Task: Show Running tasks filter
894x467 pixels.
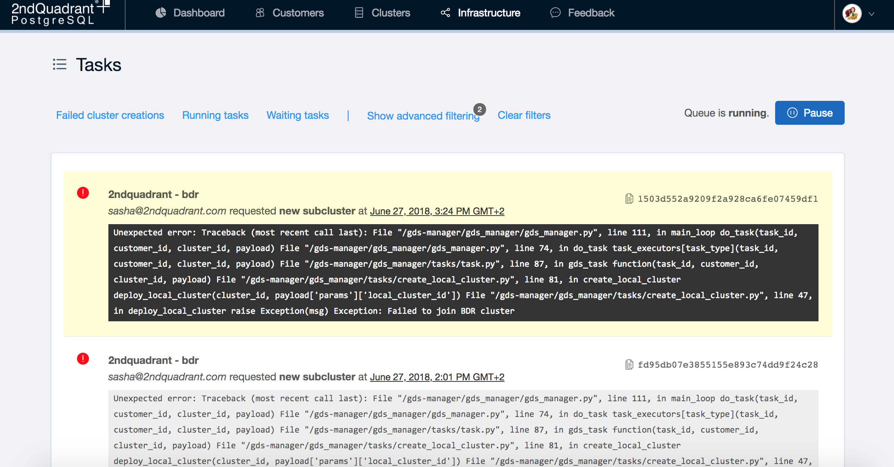Action: click(215, 115)
